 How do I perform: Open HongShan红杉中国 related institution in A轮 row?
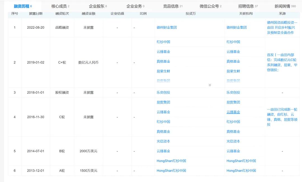pyautogui.click(x=241, y=171)
